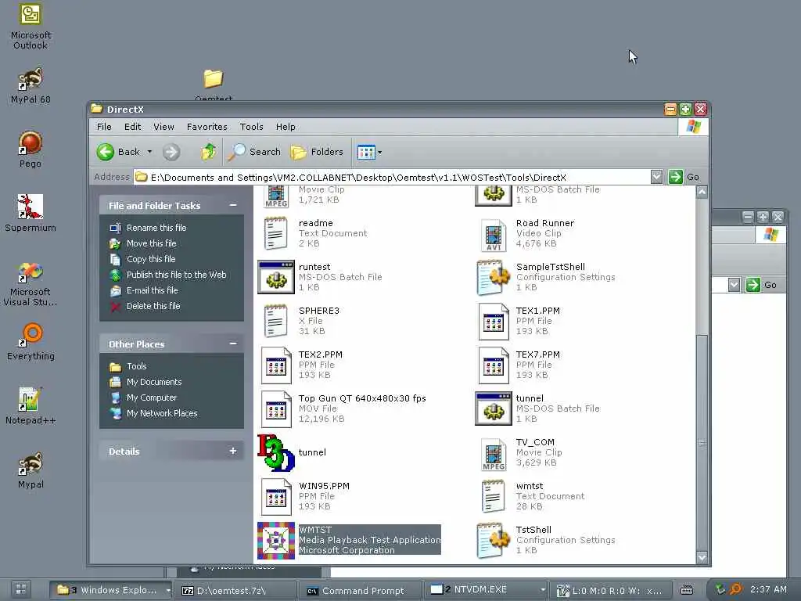
Task: Select the tunnel MS-DOS batch file
Action: [538, 408]
